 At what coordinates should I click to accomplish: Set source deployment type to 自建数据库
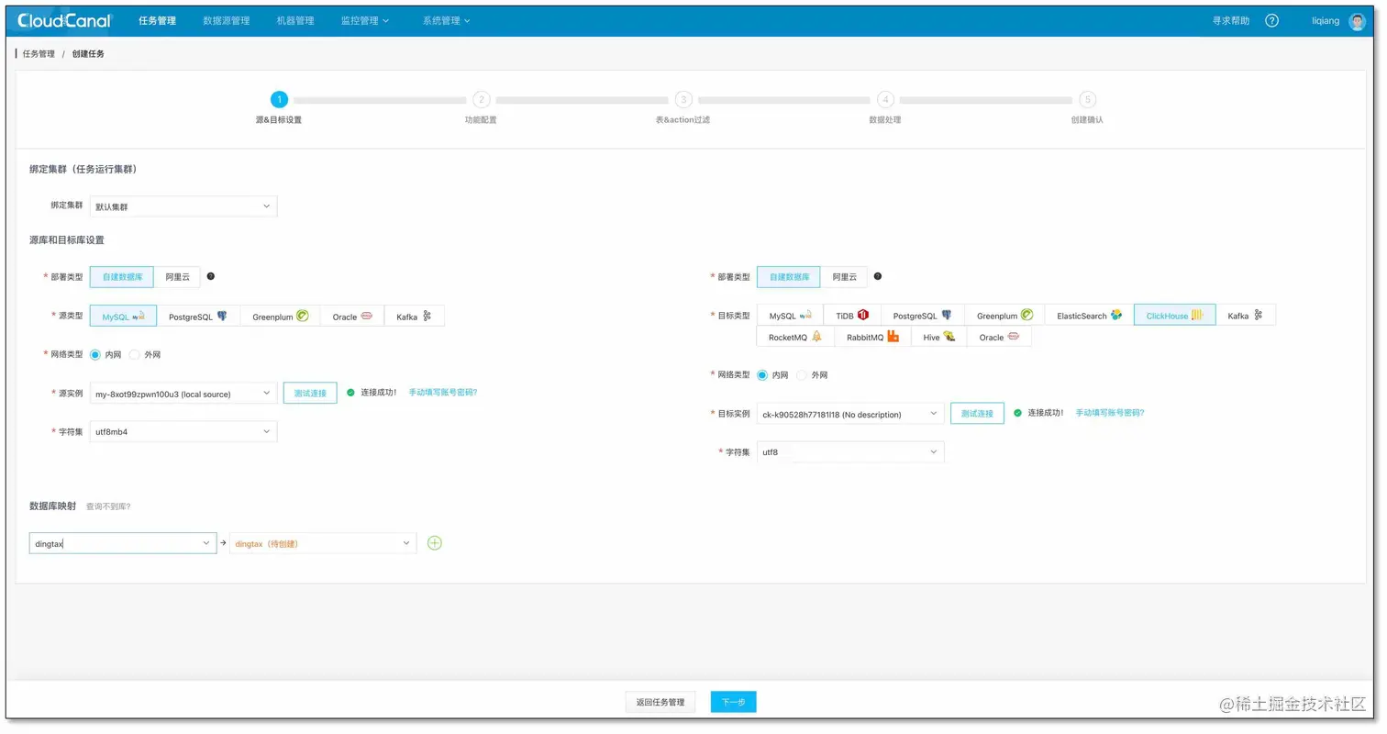coord(122,276)
